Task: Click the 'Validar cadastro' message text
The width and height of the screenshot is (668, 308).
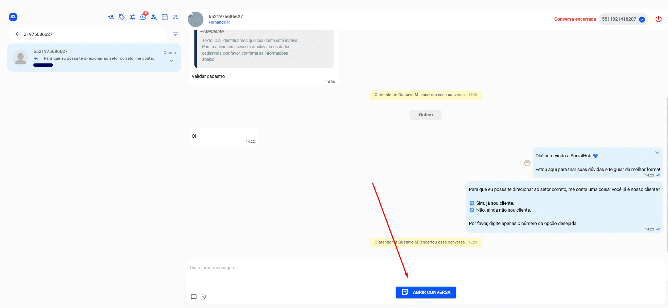Action: 208,76
